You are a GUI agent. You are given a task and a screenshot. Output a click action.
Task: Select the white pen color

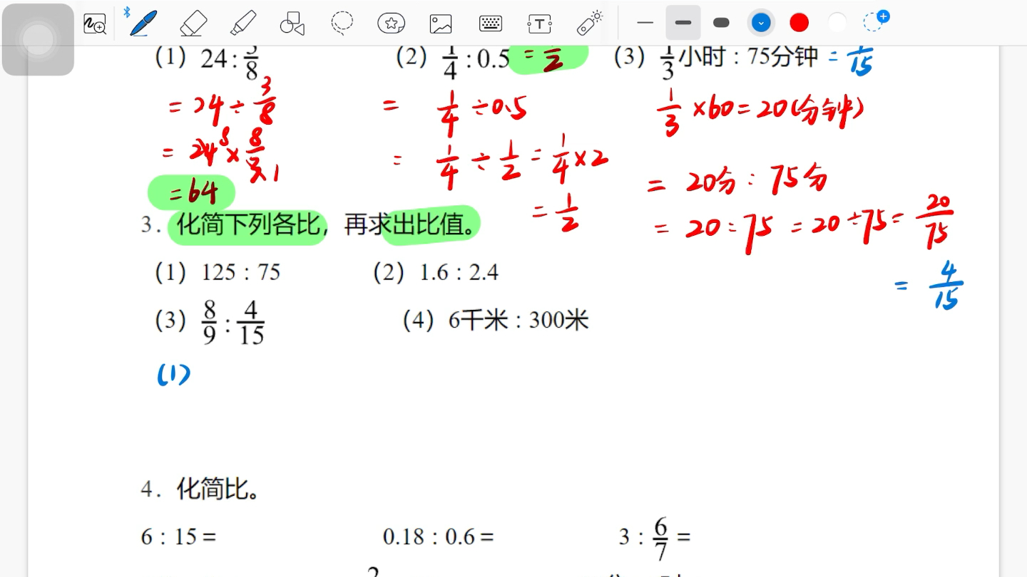tap(837, 23)
